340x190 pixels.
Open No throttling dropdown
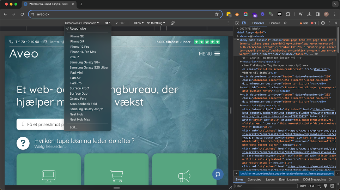tap(156, 23)
